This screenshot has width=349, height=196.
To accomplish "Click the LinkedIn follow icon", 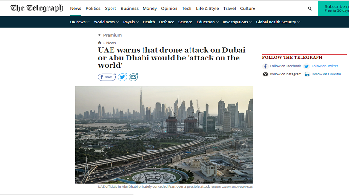I will 307,74.
